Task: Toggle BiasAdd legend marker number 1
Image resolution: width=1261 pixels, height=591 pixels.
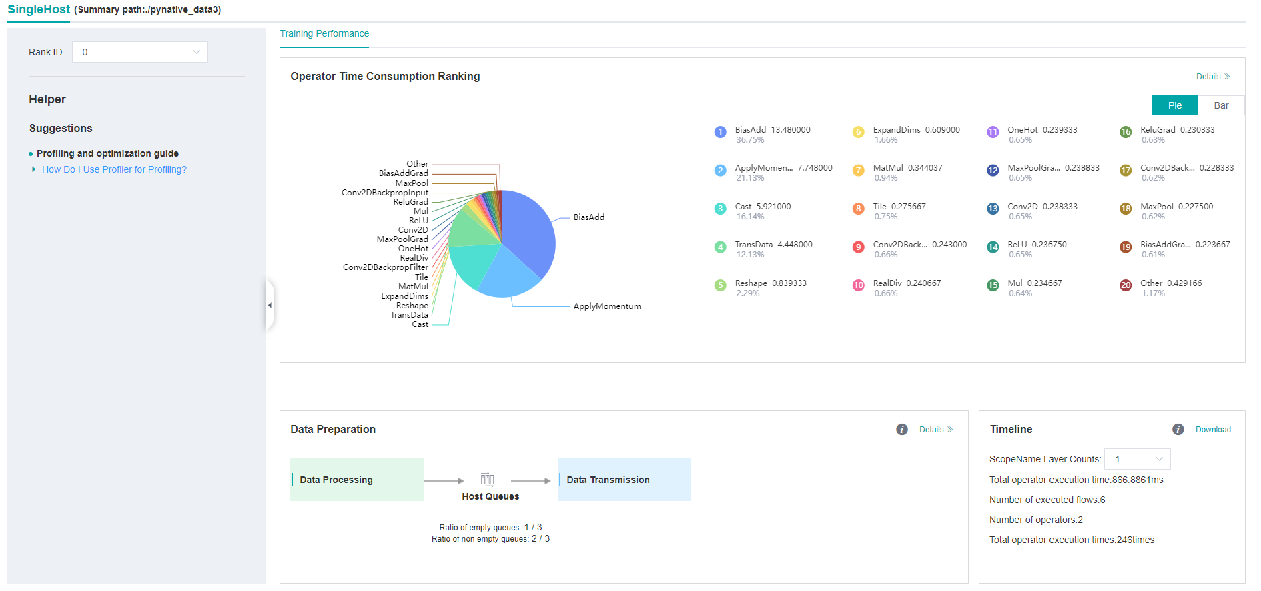Action: (x=720, y=132)
